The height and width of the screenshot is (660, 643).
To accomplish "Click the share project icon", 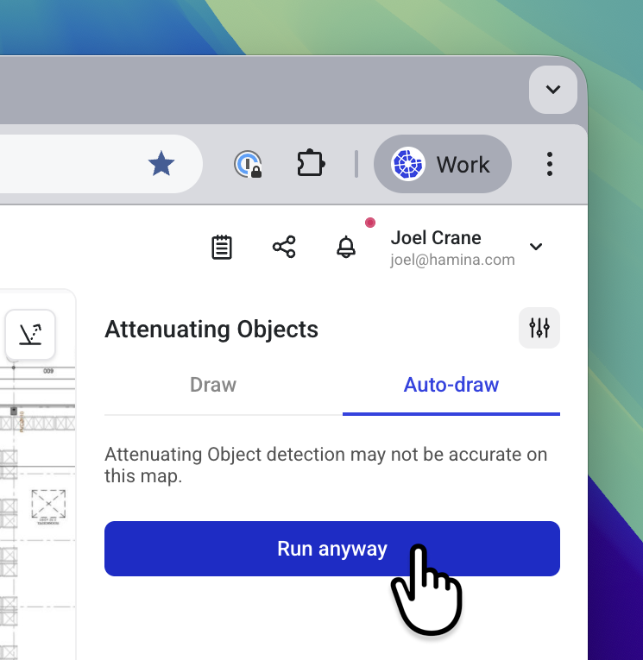I will (x=284, y=248).
